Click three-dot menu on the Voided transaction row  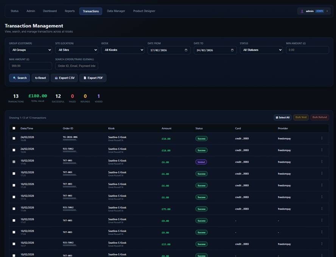tap(322, 162)
